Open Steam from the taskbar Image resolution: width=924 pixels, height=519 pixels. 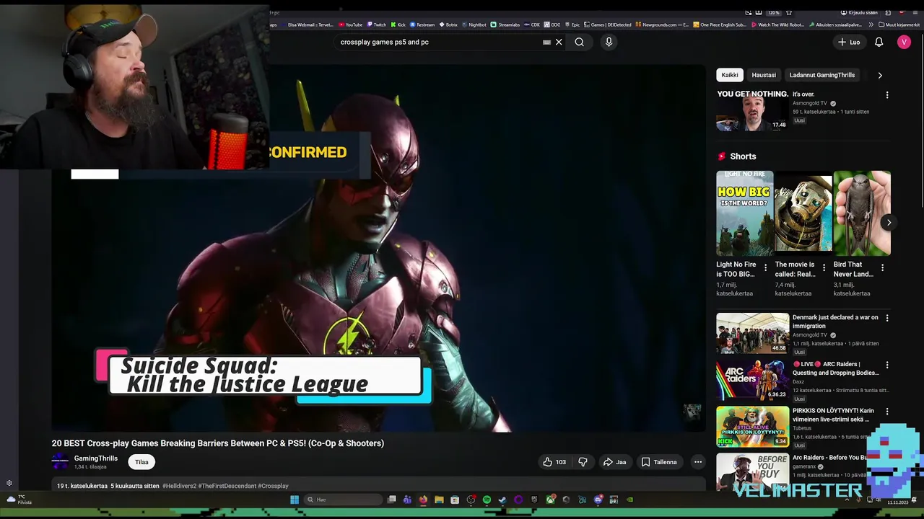pos(502,500)
